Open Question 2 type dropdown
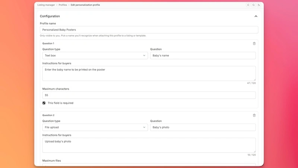 click(x=95, y=127)
